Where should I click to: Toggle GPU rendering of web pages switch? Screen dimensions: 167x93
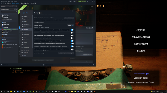[x=72, y=44]
